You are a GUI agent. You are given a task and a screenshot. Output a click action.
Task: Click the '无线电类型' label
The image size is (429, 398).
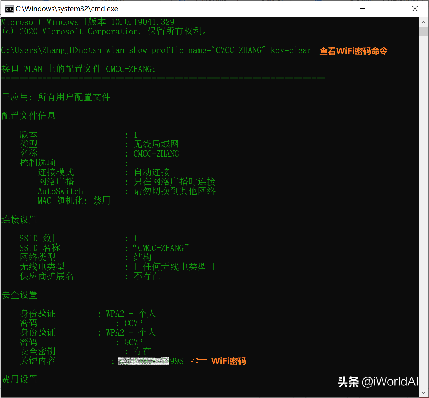coord(42,267)
